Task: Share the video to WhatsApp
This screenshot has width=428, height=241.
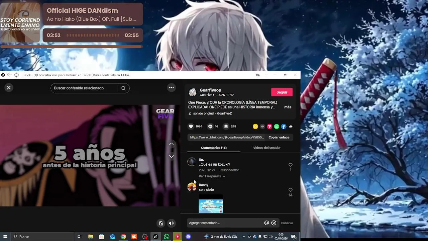Action: [277, 127]
